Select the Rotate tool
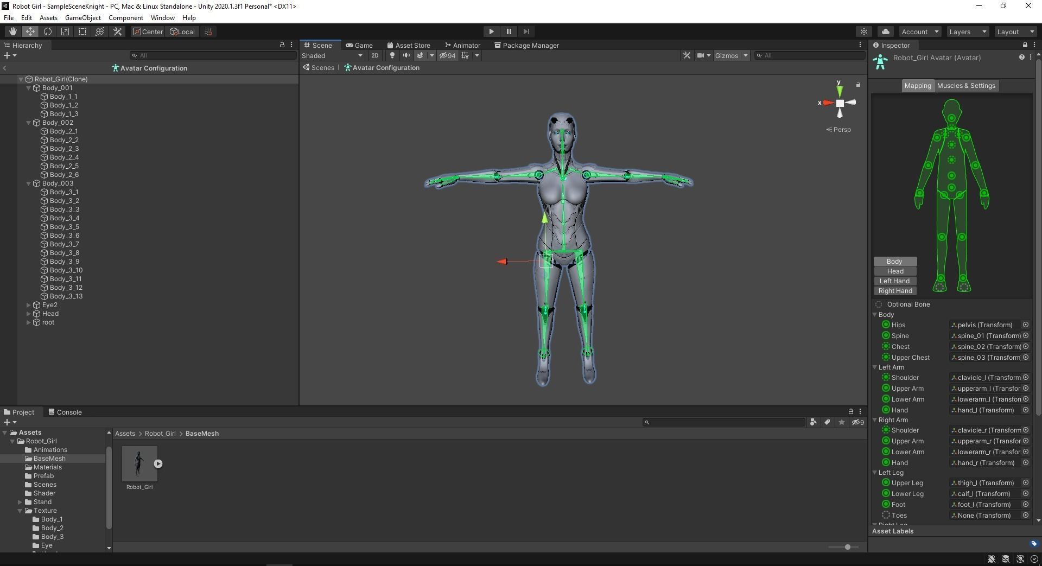1042x566 pixels. pos(47,31)
